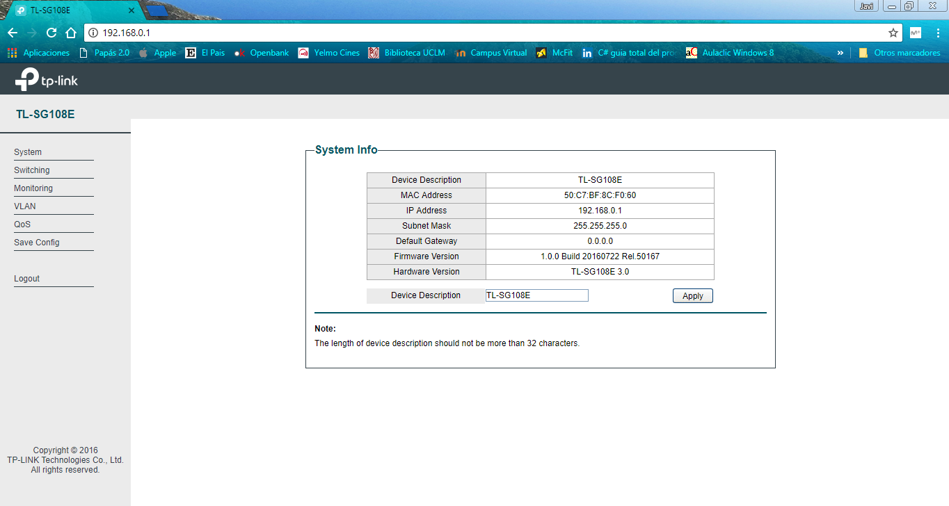This screenshot has height=506, width=949.
Task: Expand the Switching menu
Action: (x=32, y=170)
